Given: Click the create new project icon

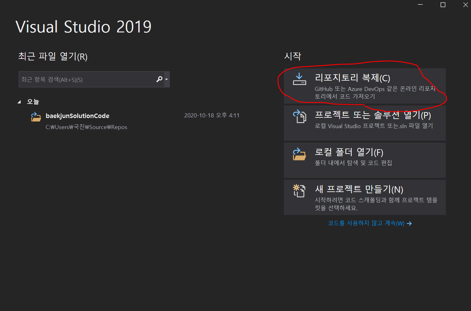Looking at the screenshot, I should point(299,191).
